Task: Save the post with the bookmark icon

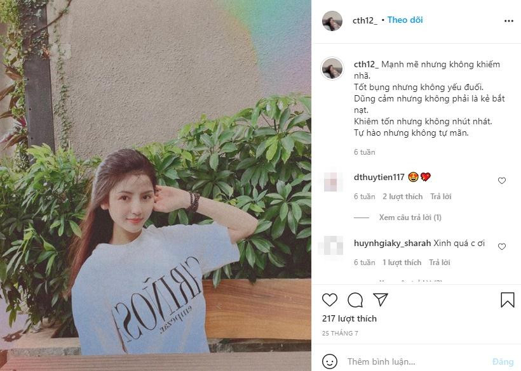Action: (x=508, y=300)
